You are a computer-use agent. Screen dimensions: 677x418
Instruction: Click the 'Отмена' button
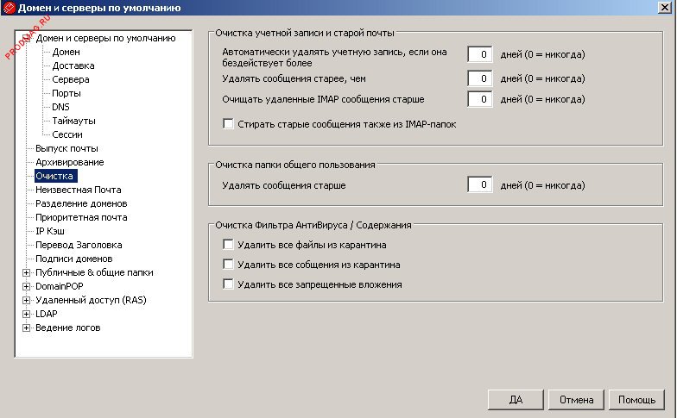(576, 400)
